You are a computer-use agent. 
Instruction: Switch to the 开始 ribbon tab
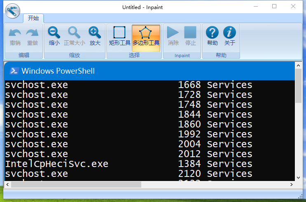tap(33, 19)
